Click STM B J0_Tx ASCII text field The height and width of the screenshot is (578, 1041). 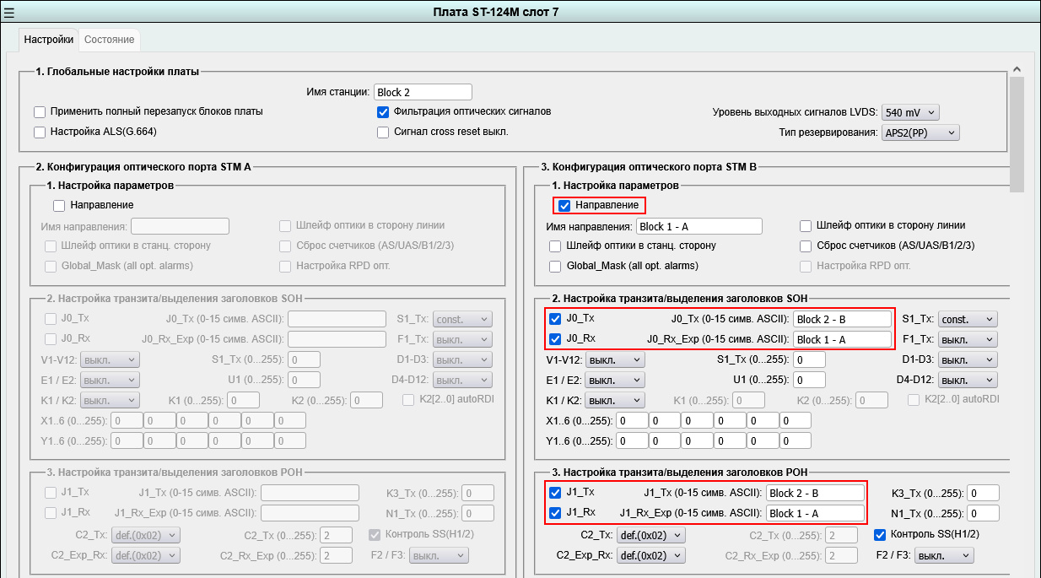coord(842,319)
